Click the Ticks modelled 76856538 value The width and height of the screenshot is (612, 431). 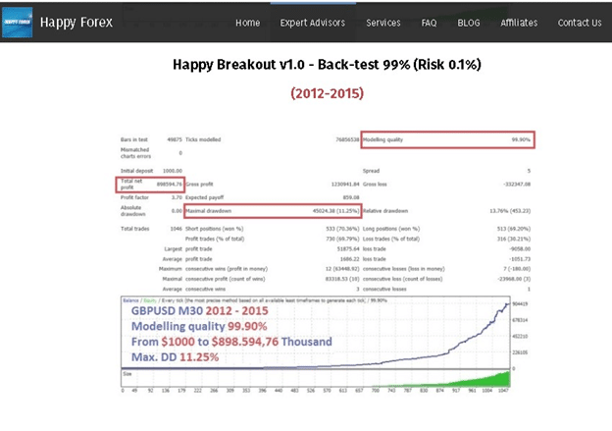point(347,139)
